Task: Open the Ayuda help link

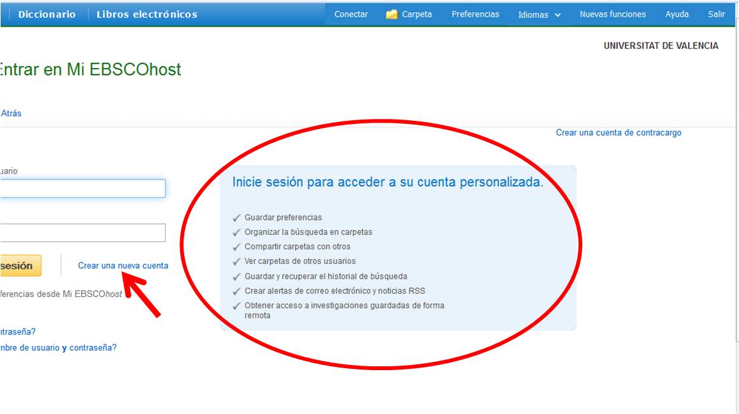Action: (x=677, y=14)
